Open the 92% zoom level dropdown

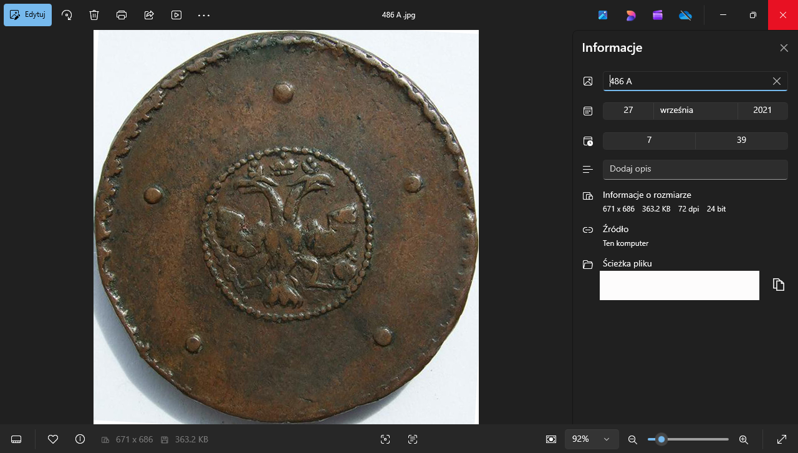(x=591, y=439)
